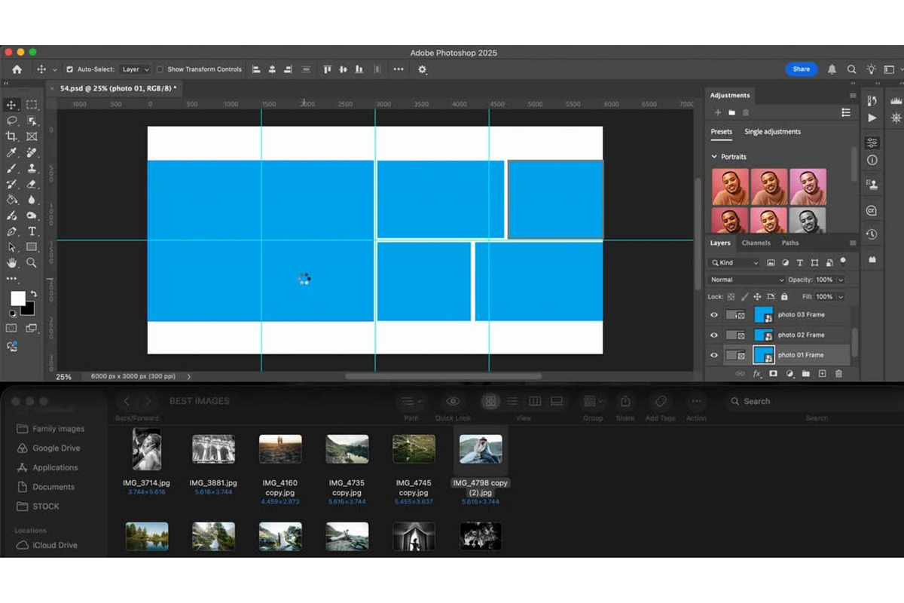Viewport: 904px width, 603px height.
Task: Open the Auto-Select Layer dropdown
Action: [136, 69]
